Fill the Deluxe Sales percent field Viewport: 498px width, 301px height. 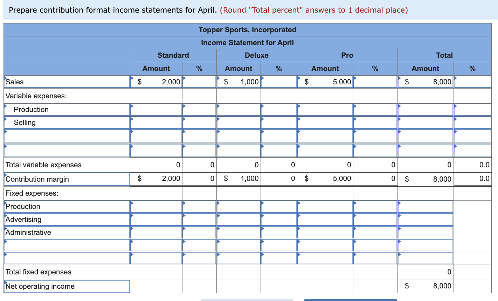(279, 82)
